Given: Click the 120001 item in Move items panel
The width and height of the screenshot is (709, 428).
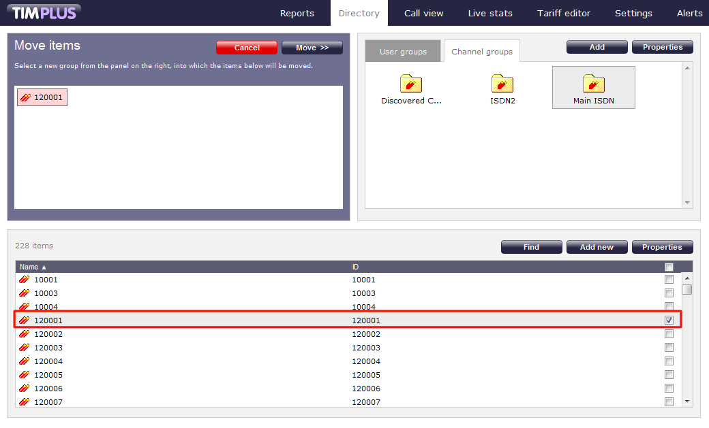Looking at the screenshot, I should pos(42,98).
